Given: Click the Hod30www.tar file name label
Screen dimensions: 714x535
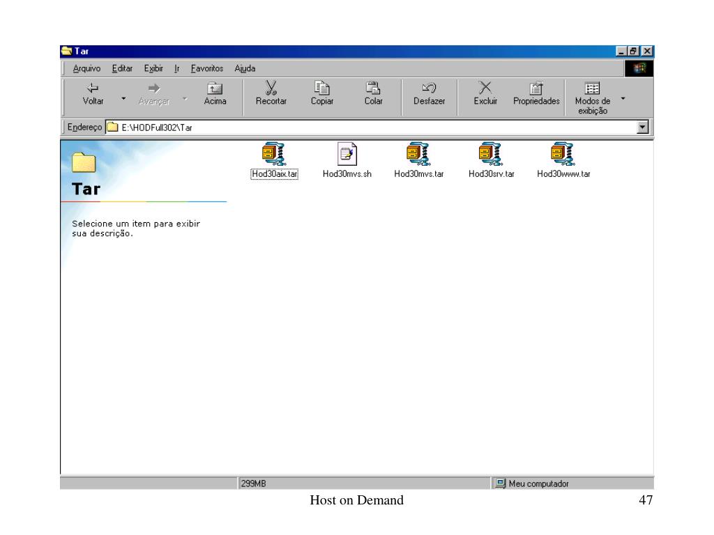Looking at the screenshot, I should coord(563,173).
